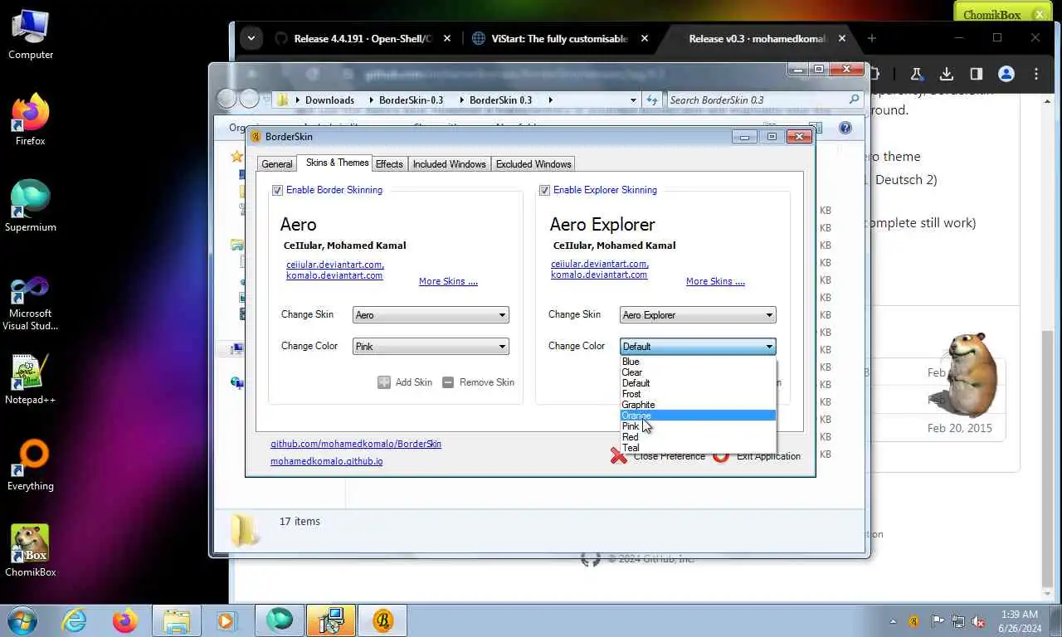
Task: Toggle Enable Border Skinning checkbox
Action: click(x=277, y=190)
